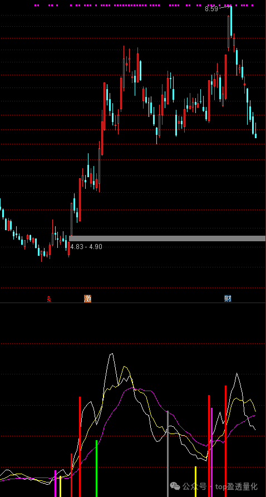Open the orange 激 event marker
This screenshot has height=497, width=266.
pyautogui.click(x=87, y=299)
